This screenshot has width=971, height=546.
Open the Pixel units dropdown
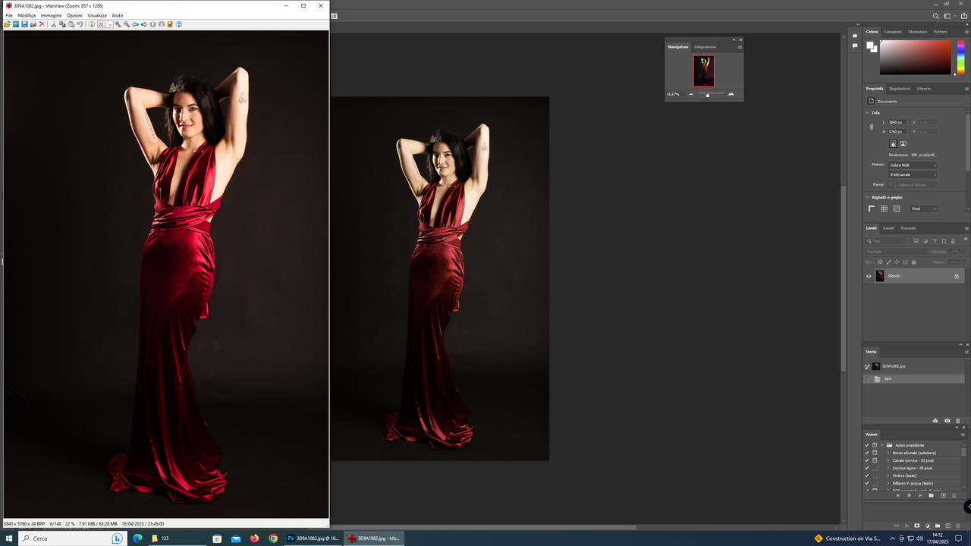(x=923, y=209)
